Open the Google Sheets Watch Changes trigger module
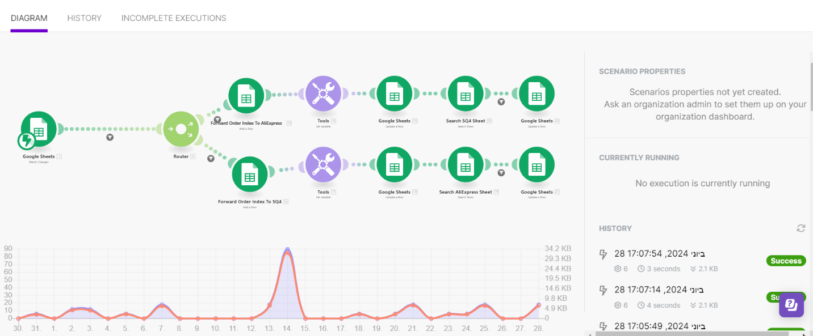Screen dimensions: 813x336 pyautogui.click(x=39, y=129)
